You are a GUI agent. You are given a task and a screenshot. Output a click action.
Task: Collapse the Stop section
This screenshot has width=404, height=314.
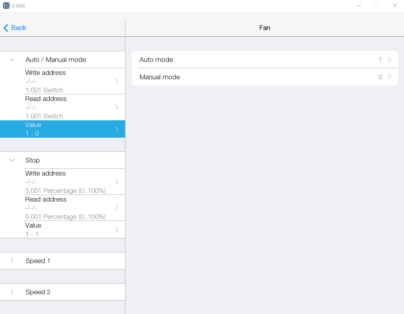click(12, 160)
